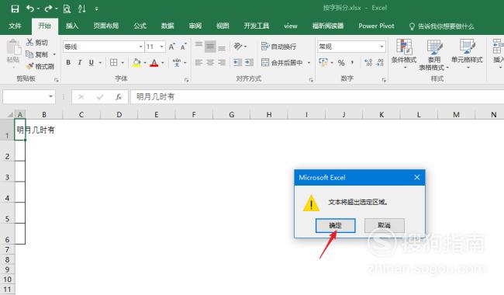Screen dimensions: 504x295
Task: Apply the yellow fill color
Action: (136, 62)
